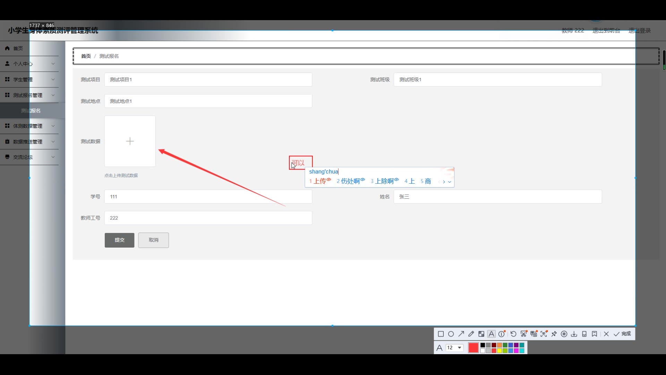Select the ellipse annotation tool

click(x=451, y=334)
